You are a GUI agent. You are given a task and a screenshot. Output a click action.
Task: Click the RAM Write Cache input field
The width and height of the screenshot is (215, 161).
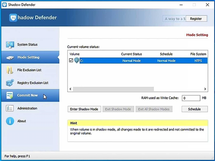pyautogui.click(x=191, y=98)
